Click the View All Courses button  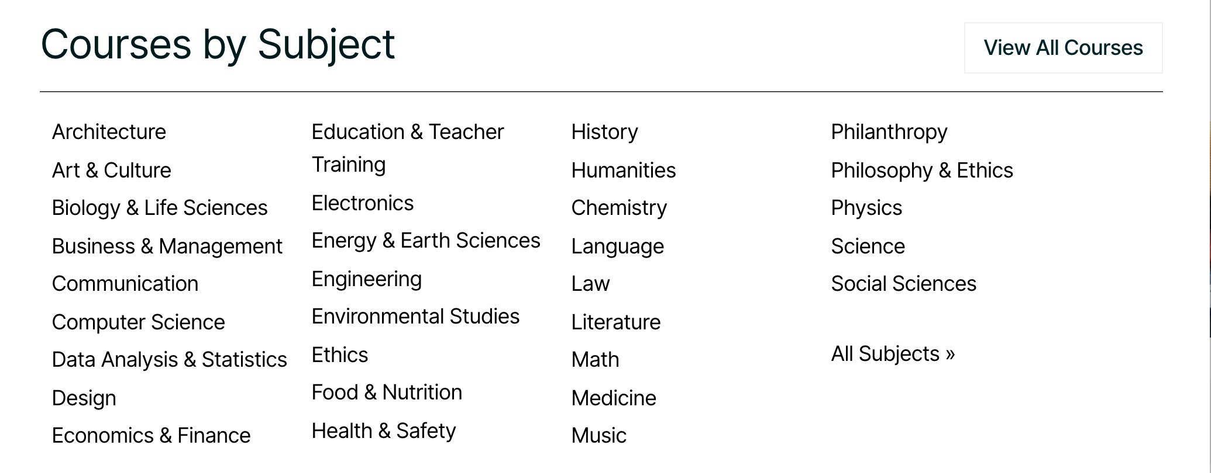tap(1063, 48)
